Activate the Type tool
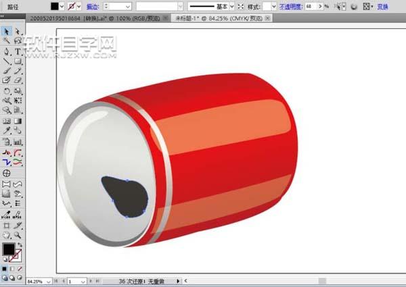The width and height of the screenshot is (406, 287). pyautogui.click(x=18, y=51)
